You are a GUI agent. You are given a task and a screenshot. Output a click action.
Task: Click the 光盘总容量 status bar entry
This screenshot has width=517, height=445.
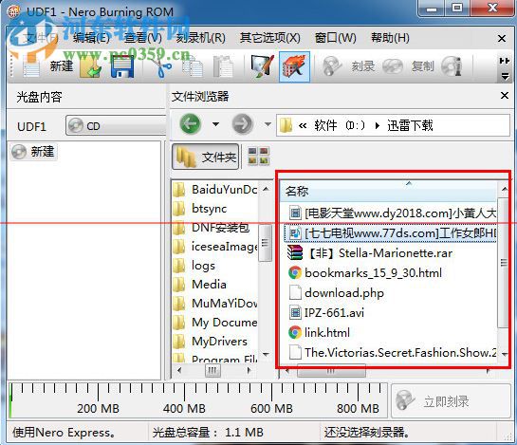[208, 433]
